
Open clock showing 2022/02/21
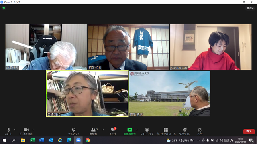tap(241, 140)
